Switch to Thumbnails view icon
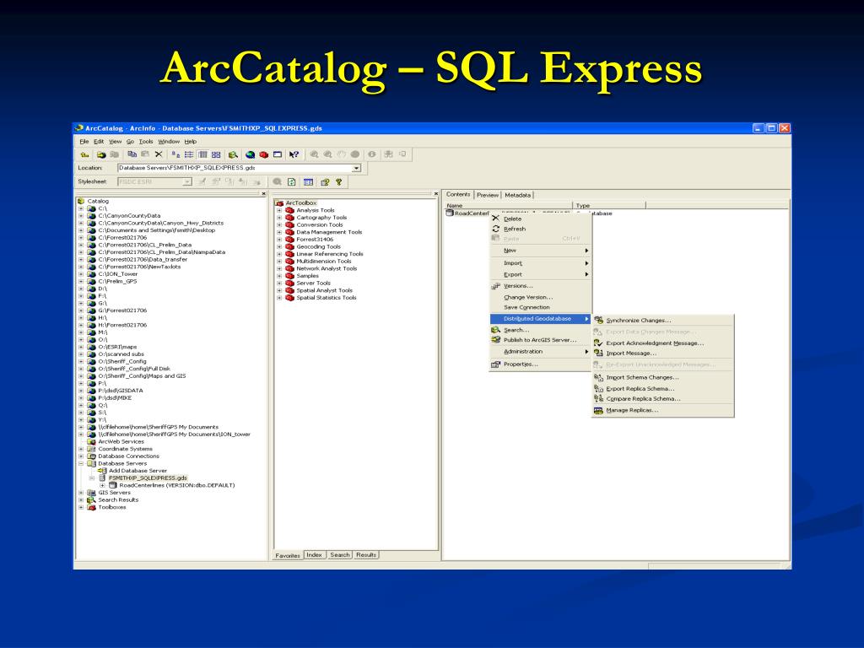The image size is (864, 648). tap(216, 155)
